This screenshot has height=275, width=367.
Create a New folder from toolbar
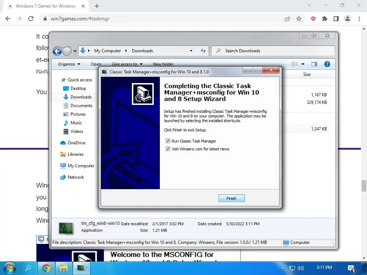pos(163,64)
